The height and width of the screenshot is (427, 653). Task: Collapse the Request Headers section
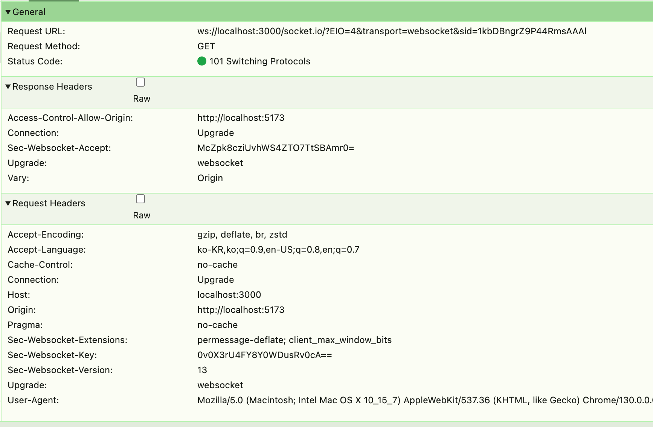pos(8,203)
